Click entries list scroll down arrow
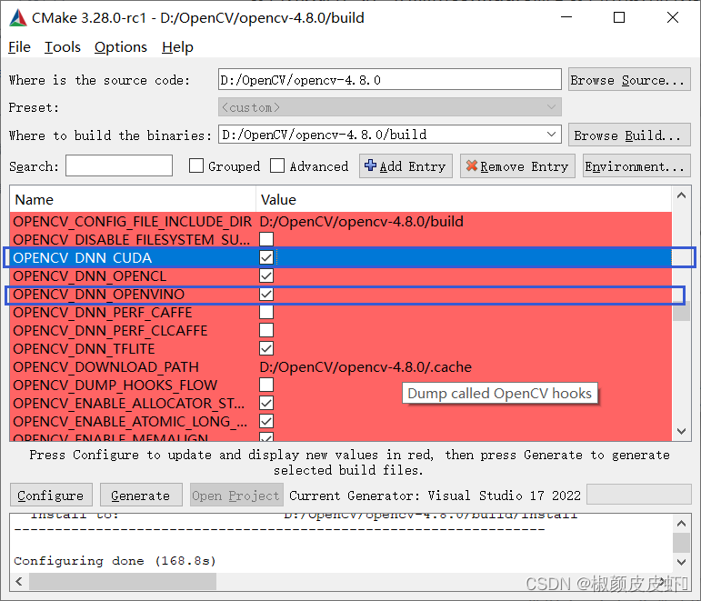This screenshot has width=701, height=601. coord(681,431)
